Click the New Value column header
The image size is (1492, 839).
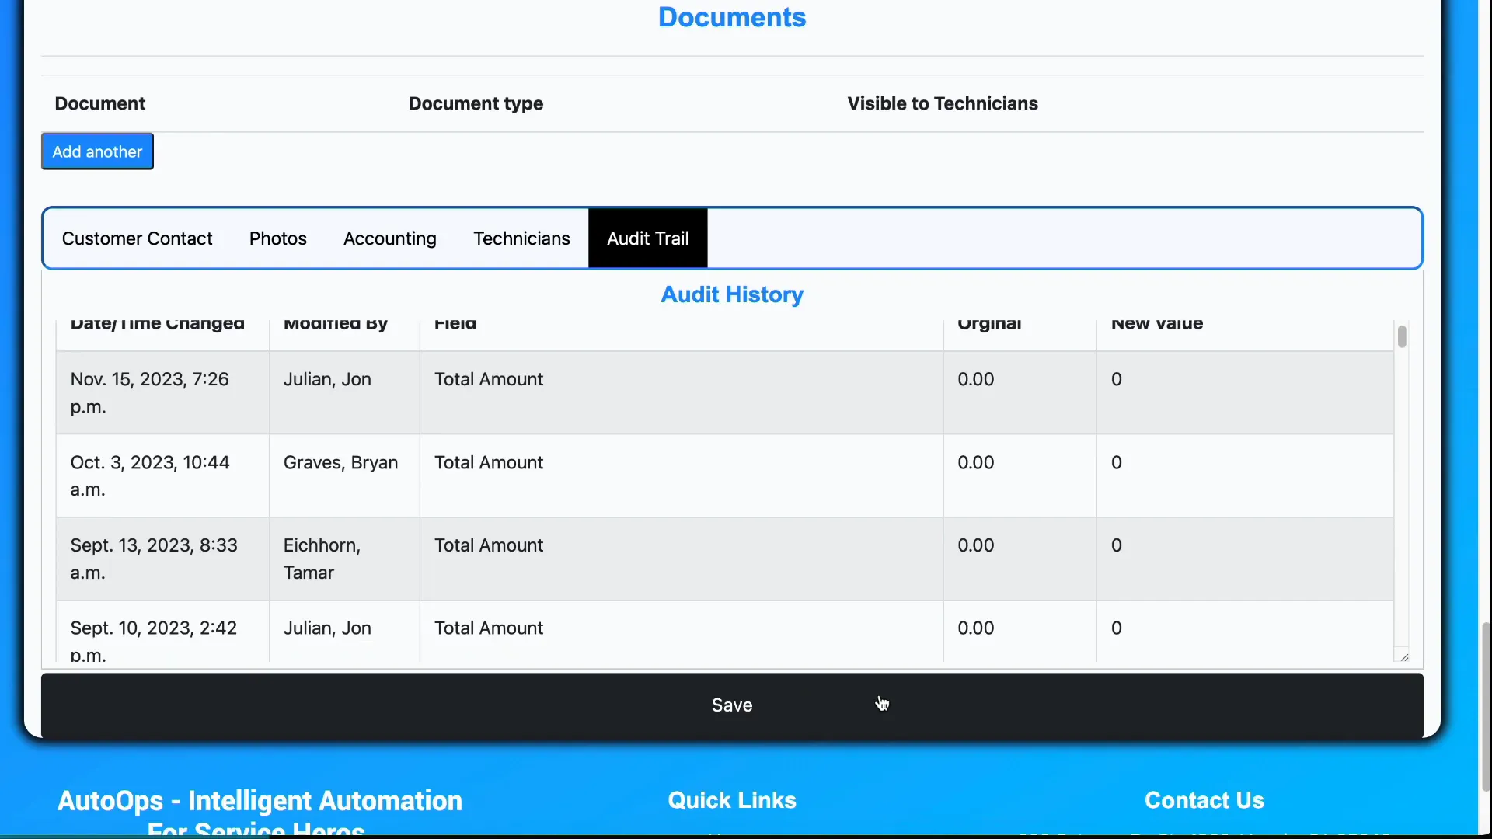tap(1156, 325)
